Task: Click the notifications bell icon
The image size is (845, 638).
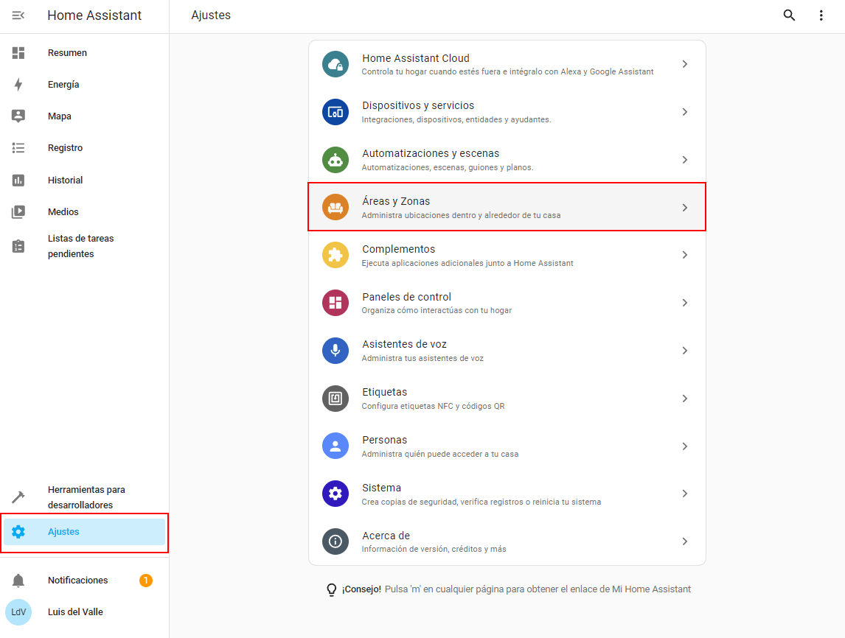Action: pyautogui.click(x=18, y=581)
